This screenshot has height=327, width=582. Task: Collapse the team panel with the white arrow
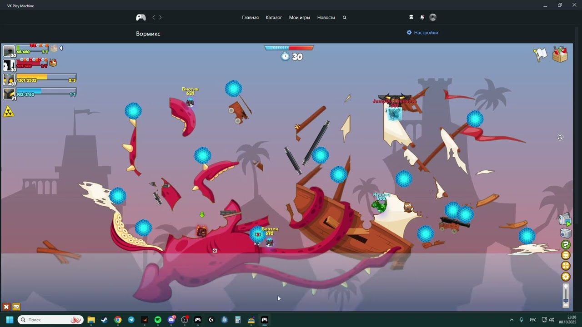click(61, 48)
